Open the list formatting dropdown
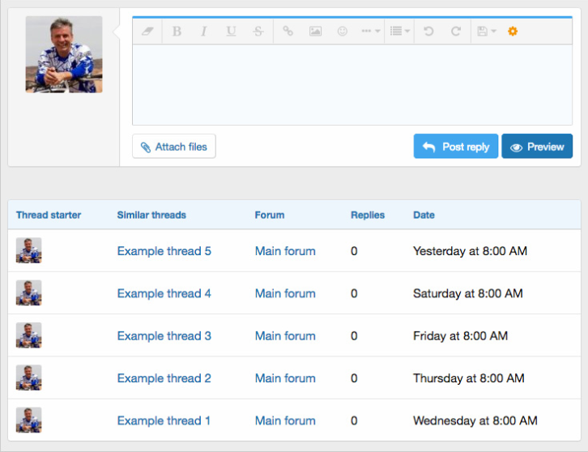The height and width of the screenshot is (452, 588). point(399,32)
